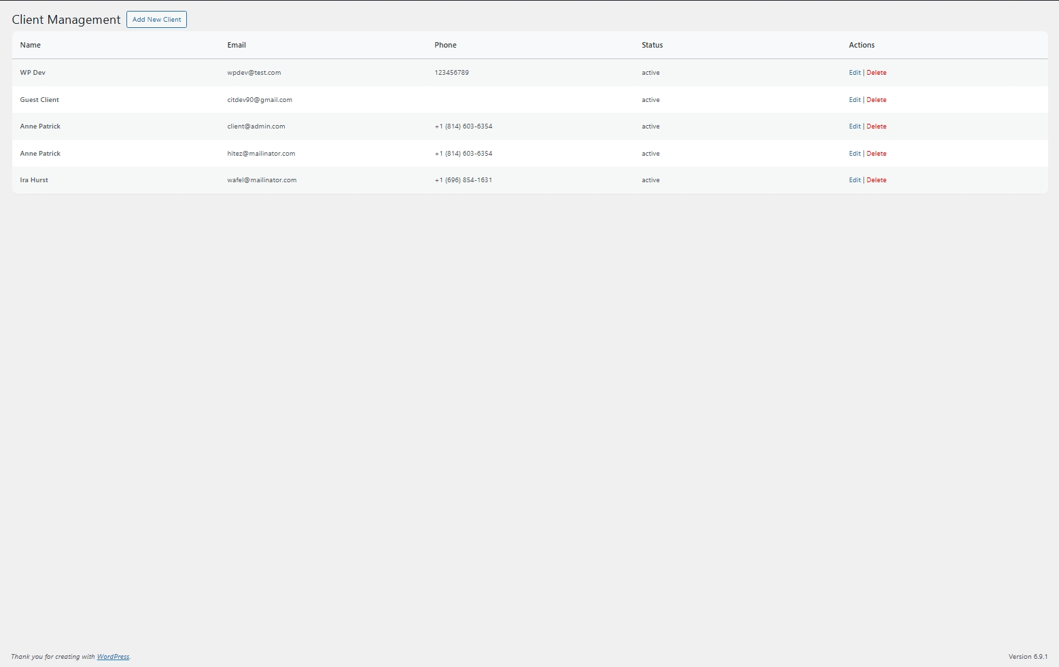Edit the Guest Client entry
This screenshot has width=1059, height=667.
coord(854,100)
